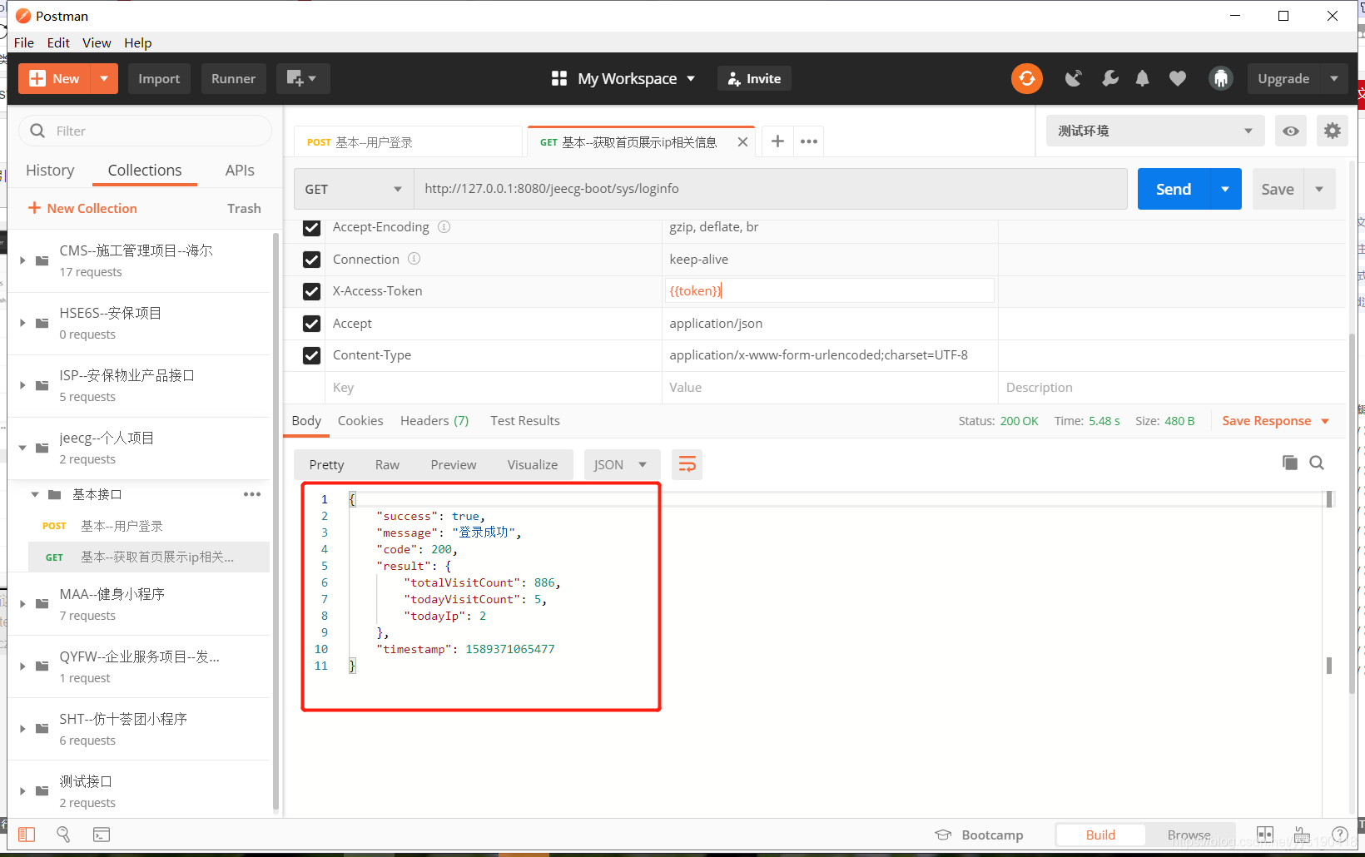Open the GET method dropdown
The height and width of the screenshot is (857, 1365).
[x=353, y=189]
